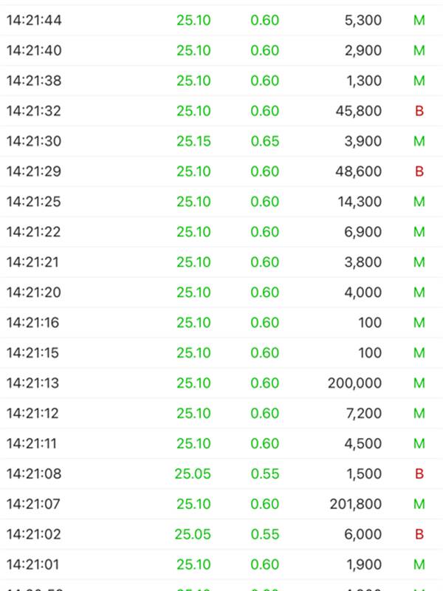
Task: Select the 25.15 price at 14:21:30
Action: tap(193, 141)
